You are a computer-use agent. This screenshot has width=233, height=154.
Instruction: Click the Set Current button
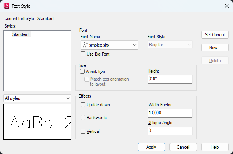215,35
